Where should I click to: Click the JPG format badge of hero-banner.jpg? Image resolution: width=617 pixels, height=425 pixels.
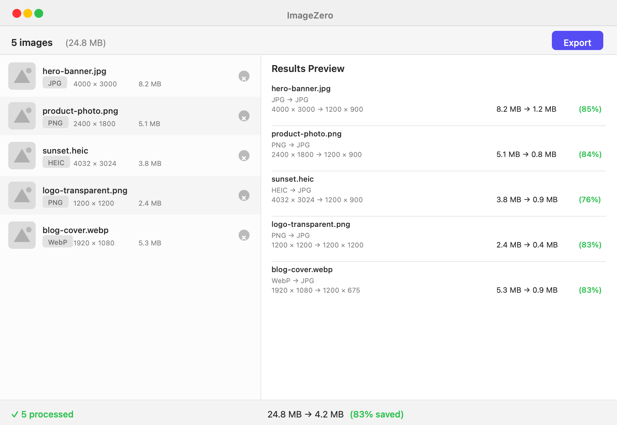click(x=55, y=83)
